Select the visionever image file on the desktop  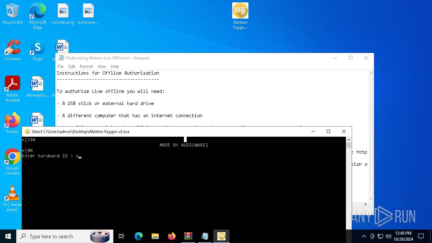point(88,14)
